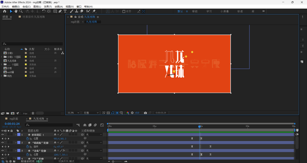Open the 完整 resolution dropdown
Screen dimensions: 307x163
pyautogui.click(x=91, y=113)
